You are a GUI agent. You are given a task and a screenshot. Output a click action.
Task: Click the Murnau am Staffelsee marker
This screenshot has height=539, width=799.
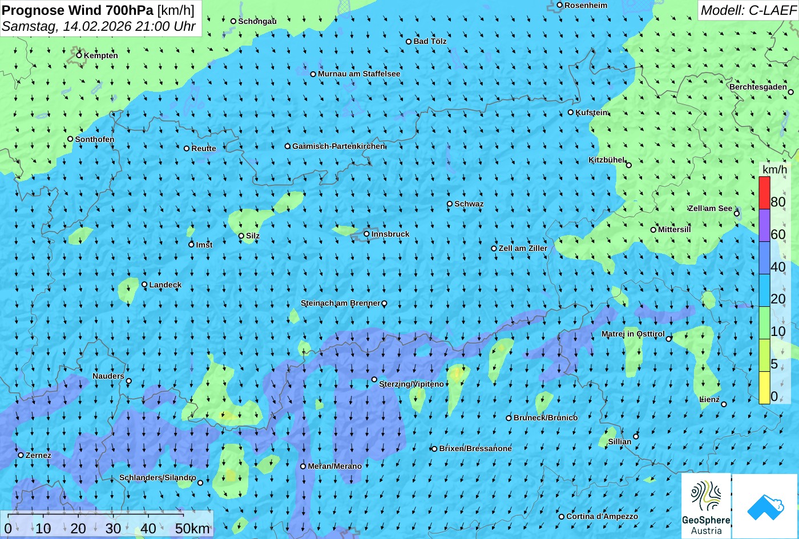(313, 74)
